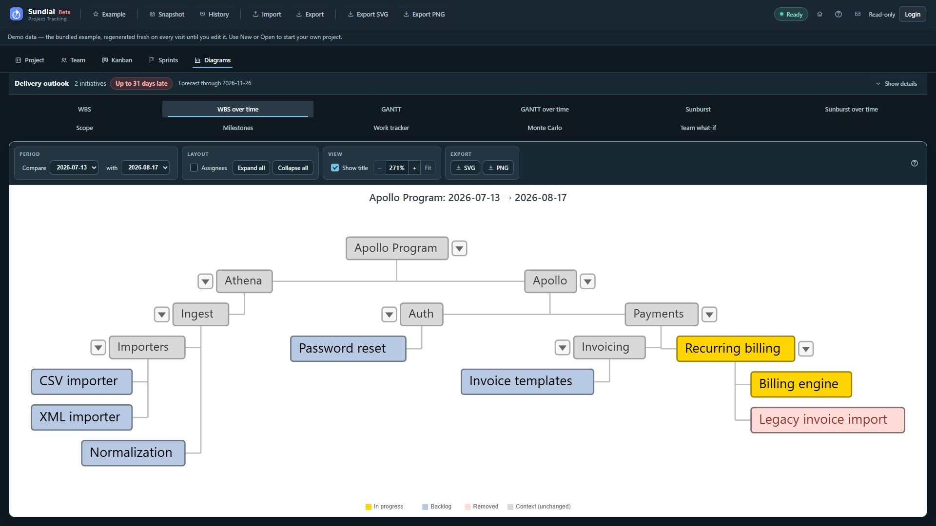The height and width of the screenshot is (526, 936).
Task: Click the mail envelope icon
Action: point(858,14)
